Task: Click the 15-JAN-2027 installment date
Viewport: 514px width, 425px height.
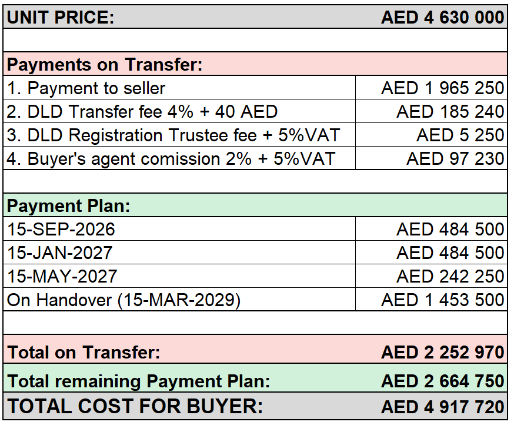Action: click(59, 253)
